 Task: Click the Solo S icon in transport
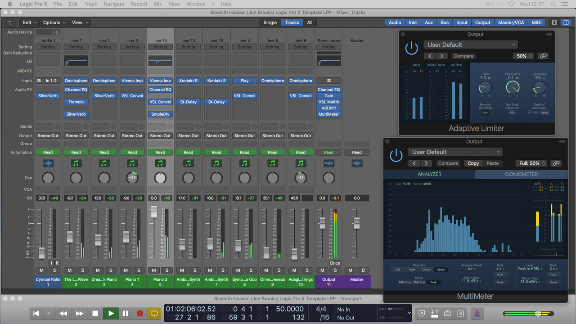click(x=461, y=313)
